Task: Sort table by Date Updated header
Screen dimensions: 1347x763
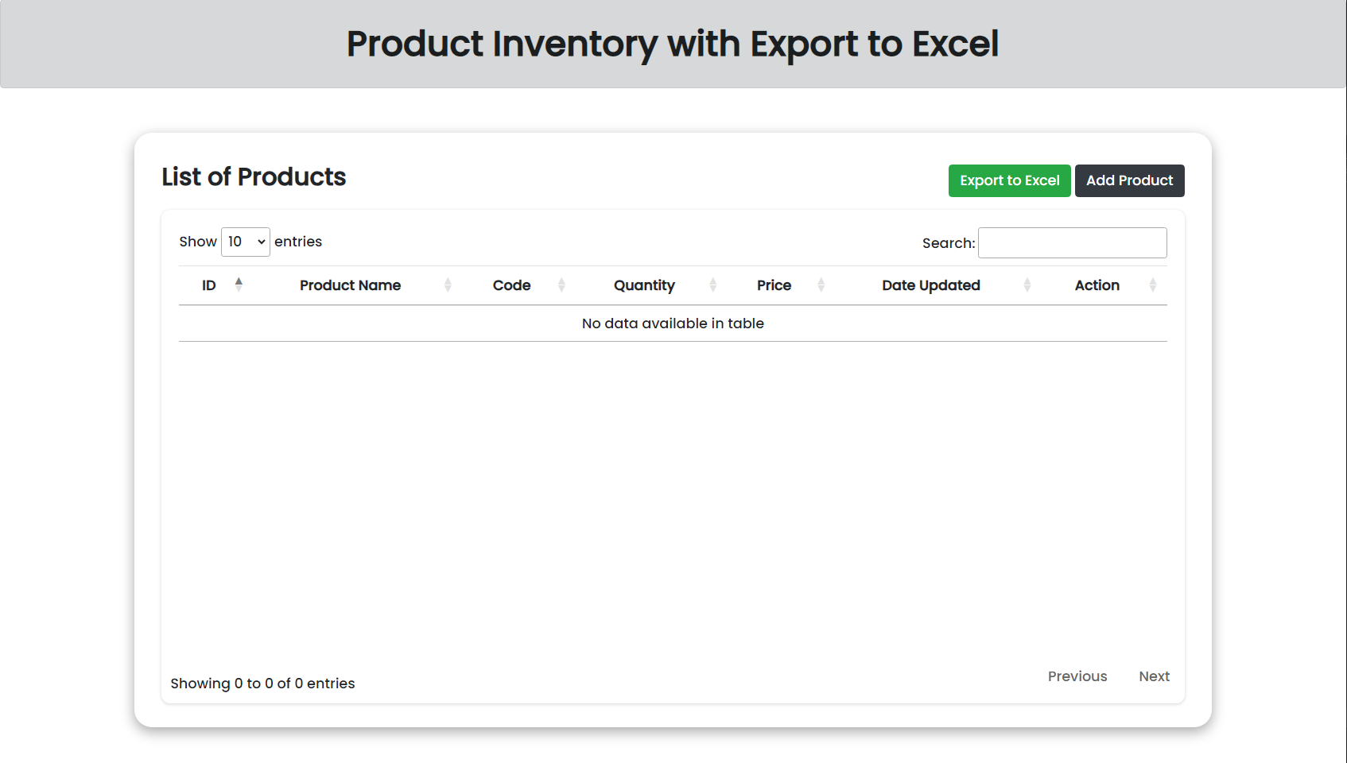Action: pyautogui.click(x=931, y=285)
